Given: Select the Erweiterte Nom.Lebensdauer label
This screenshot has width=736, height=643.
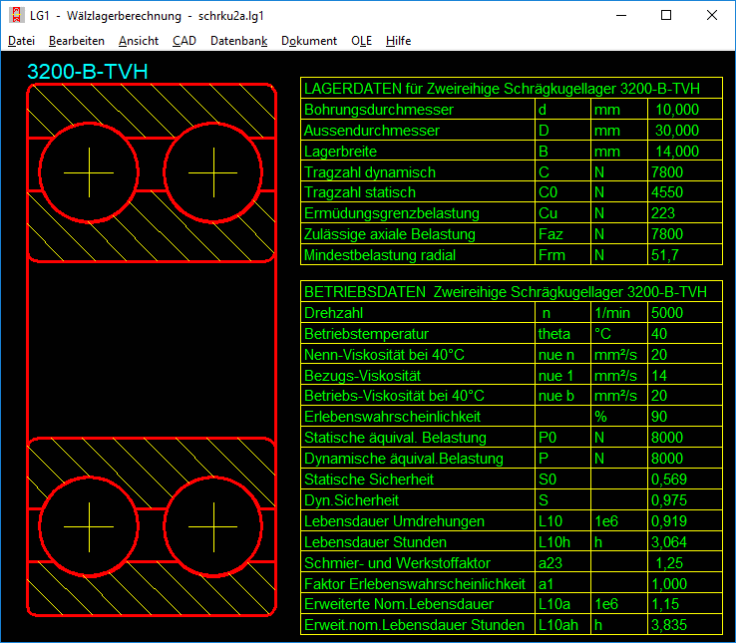Looking at the screenshot, I should [x=399, y=604].
